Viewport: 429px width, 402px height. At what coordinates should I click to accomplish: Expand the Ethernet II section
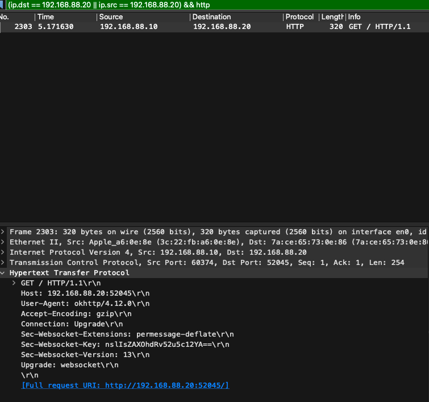3,242
